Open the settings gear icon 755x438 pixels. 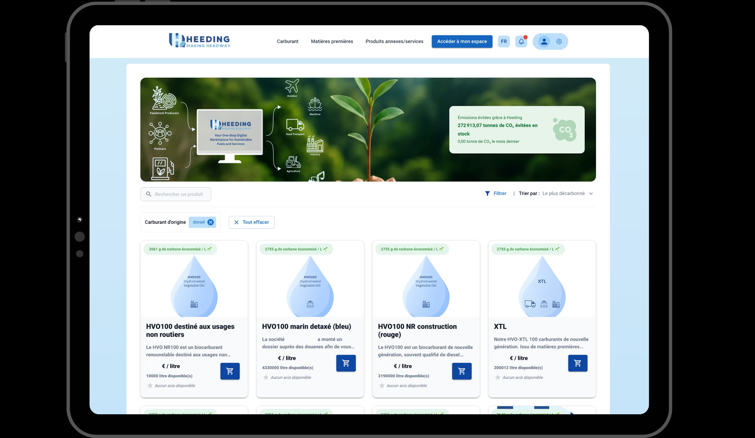click(559, 42)
